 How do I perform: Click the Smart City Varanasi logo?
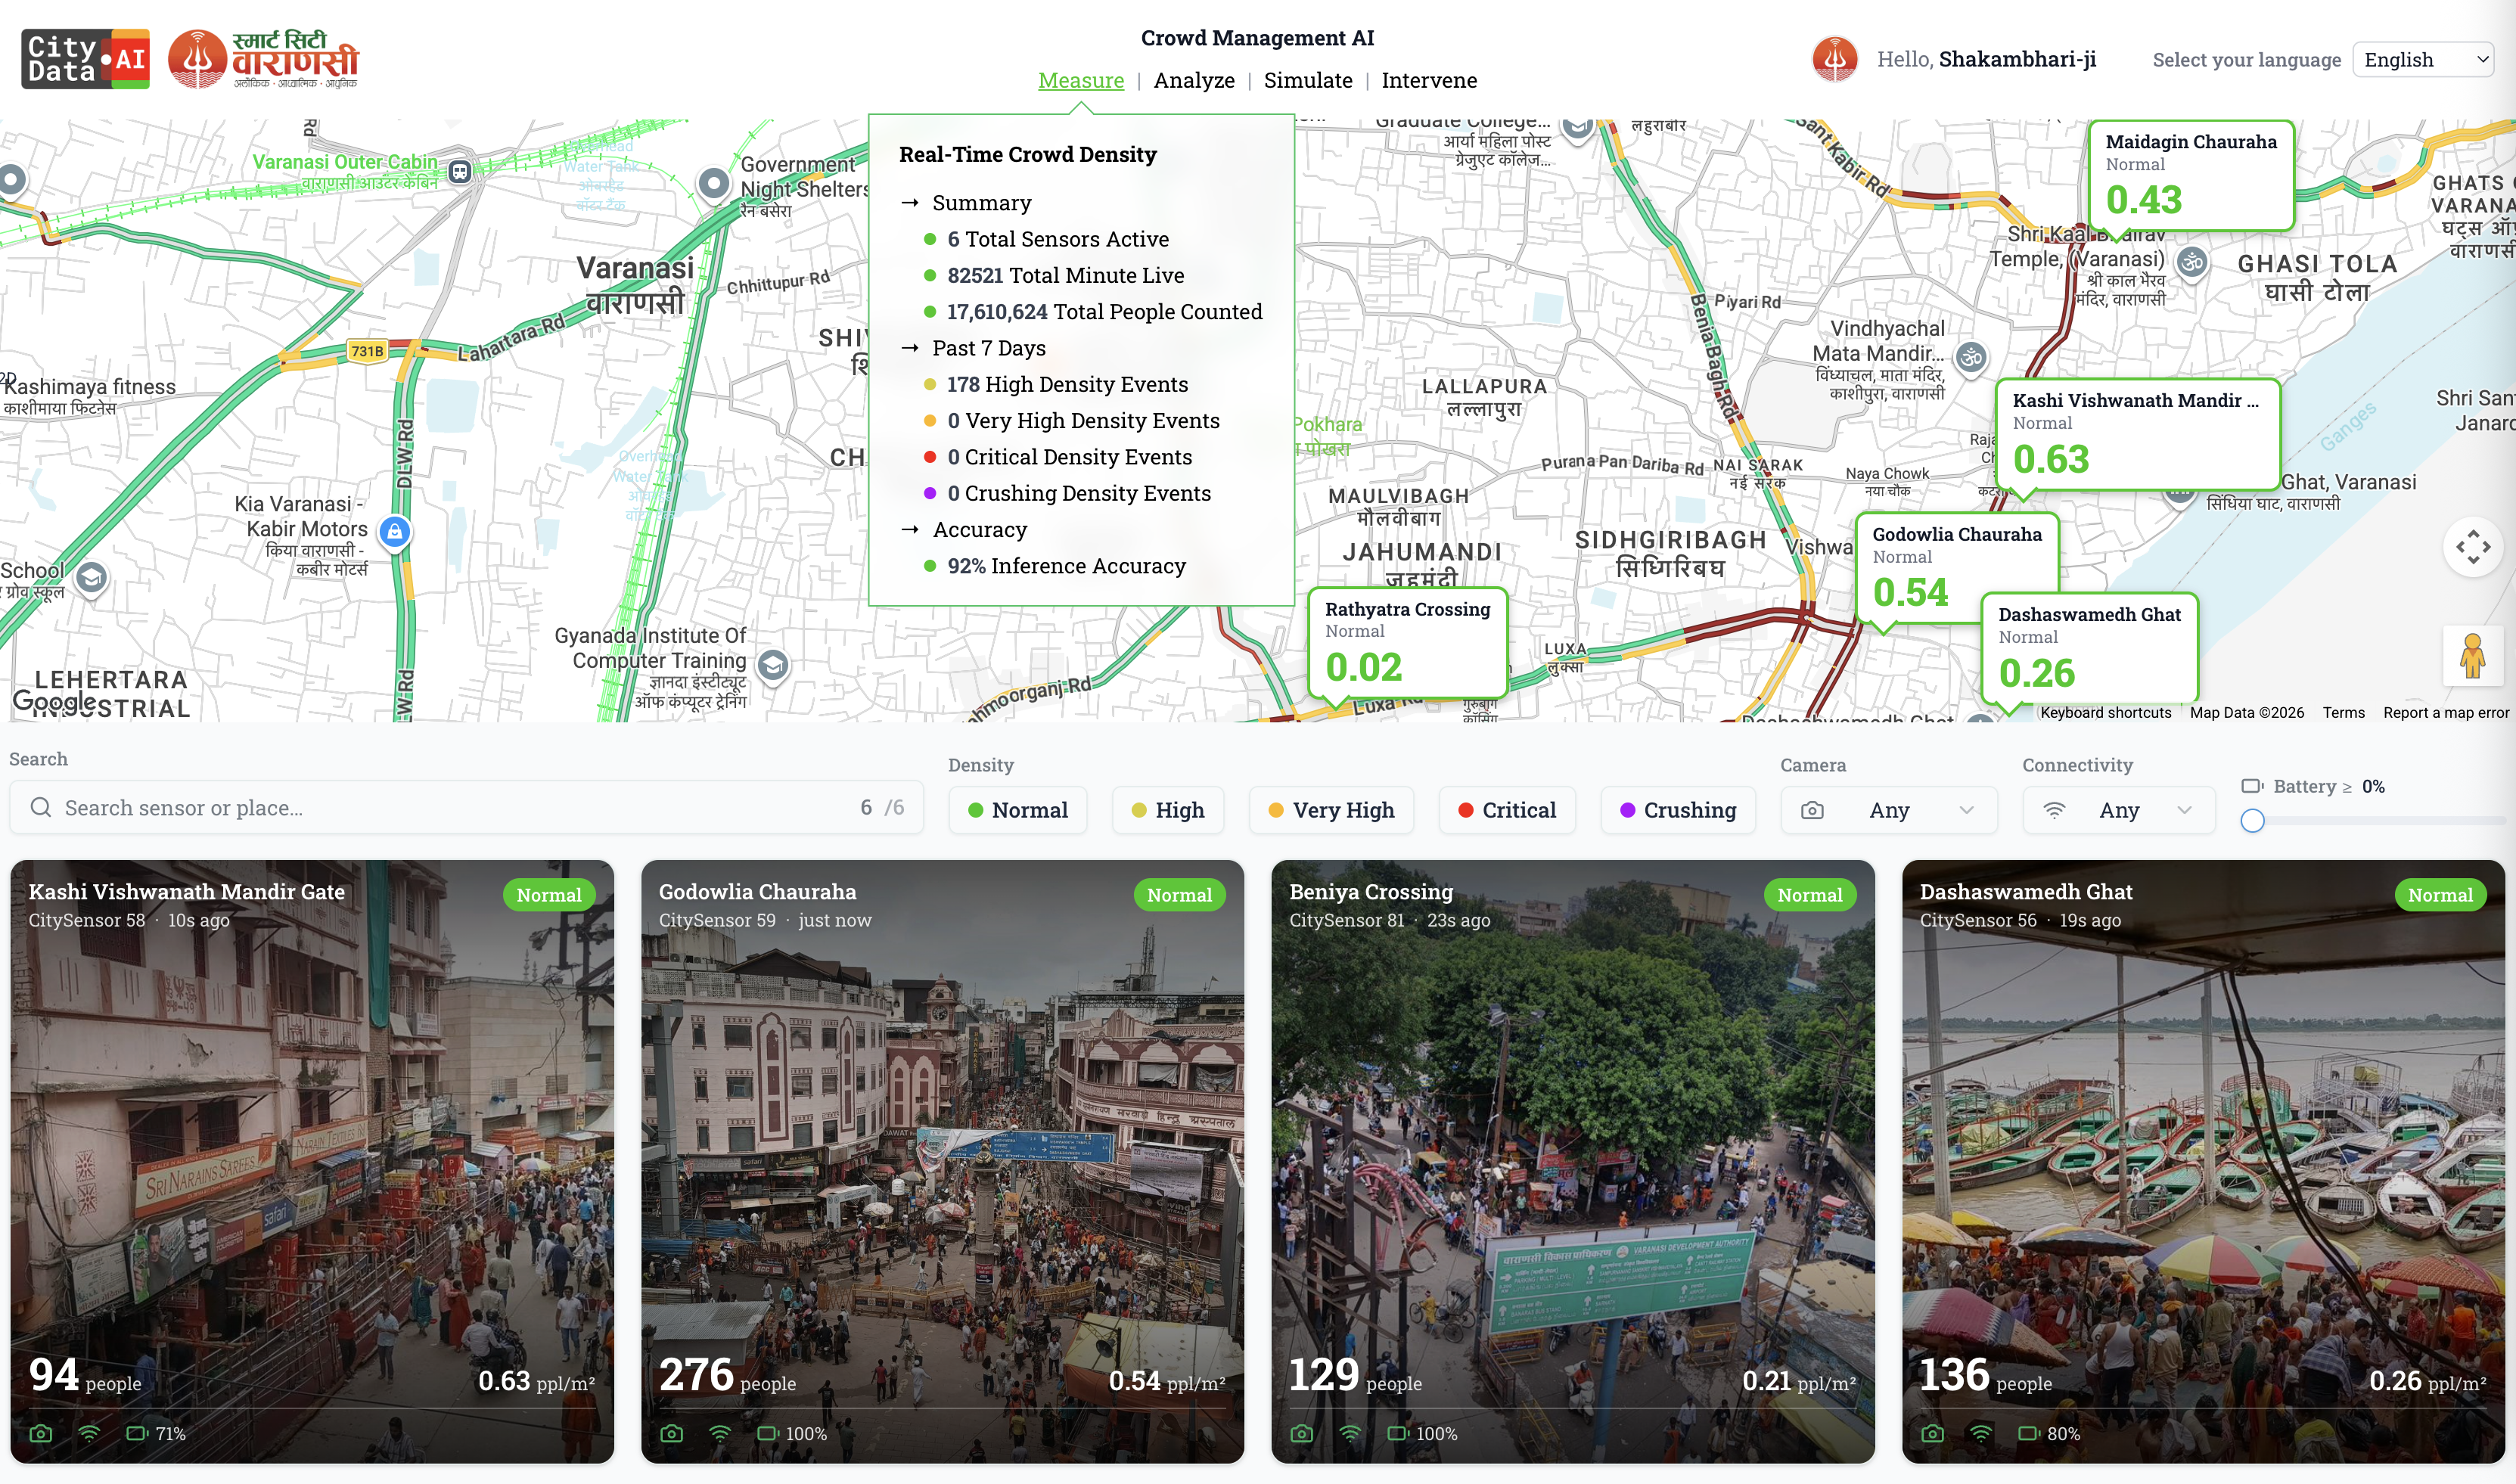coord(264,59)
